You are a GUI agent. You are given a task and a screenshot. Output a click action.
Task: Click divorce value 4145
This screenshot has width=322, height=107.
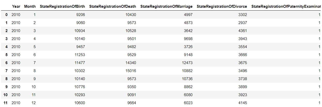(243, 103)
